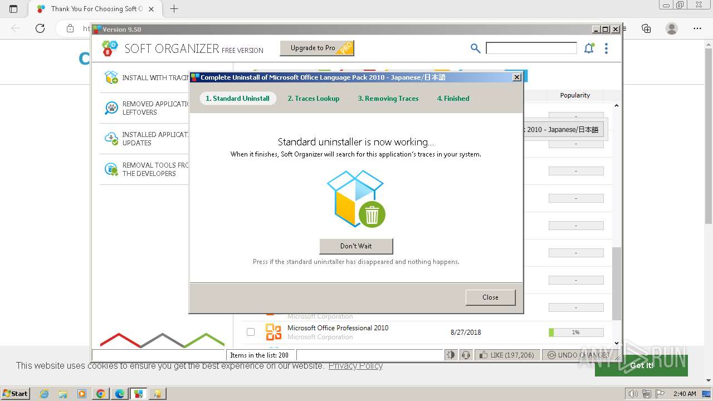The image size is (713, 401).
Task: Open Internet Explorer from the taskbar
Action: [45, 394]
